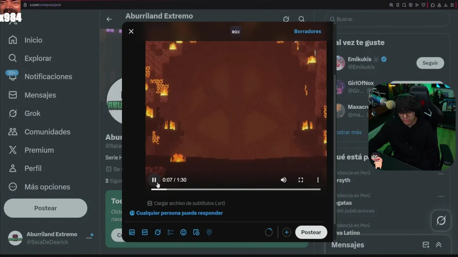Go to Inicio in sidebar
Viewport: 458px width, 257px height.
pyautogui.click(x=25, y=40)
